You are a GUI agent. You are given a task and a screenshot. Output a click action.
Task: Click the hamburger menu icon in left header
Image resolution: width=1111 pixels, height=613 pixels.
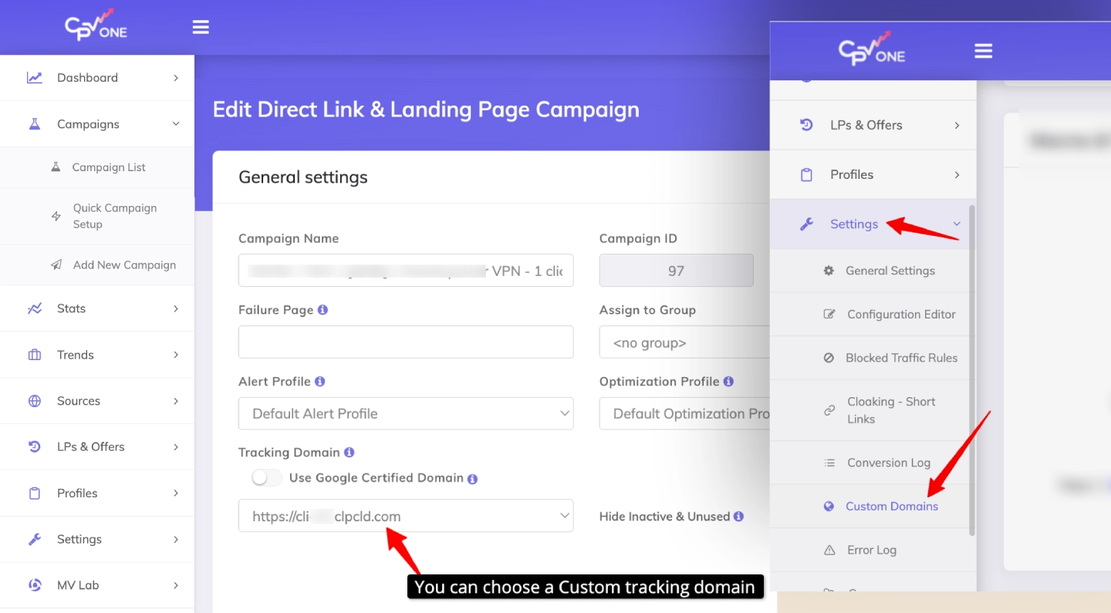pos(201,28)
